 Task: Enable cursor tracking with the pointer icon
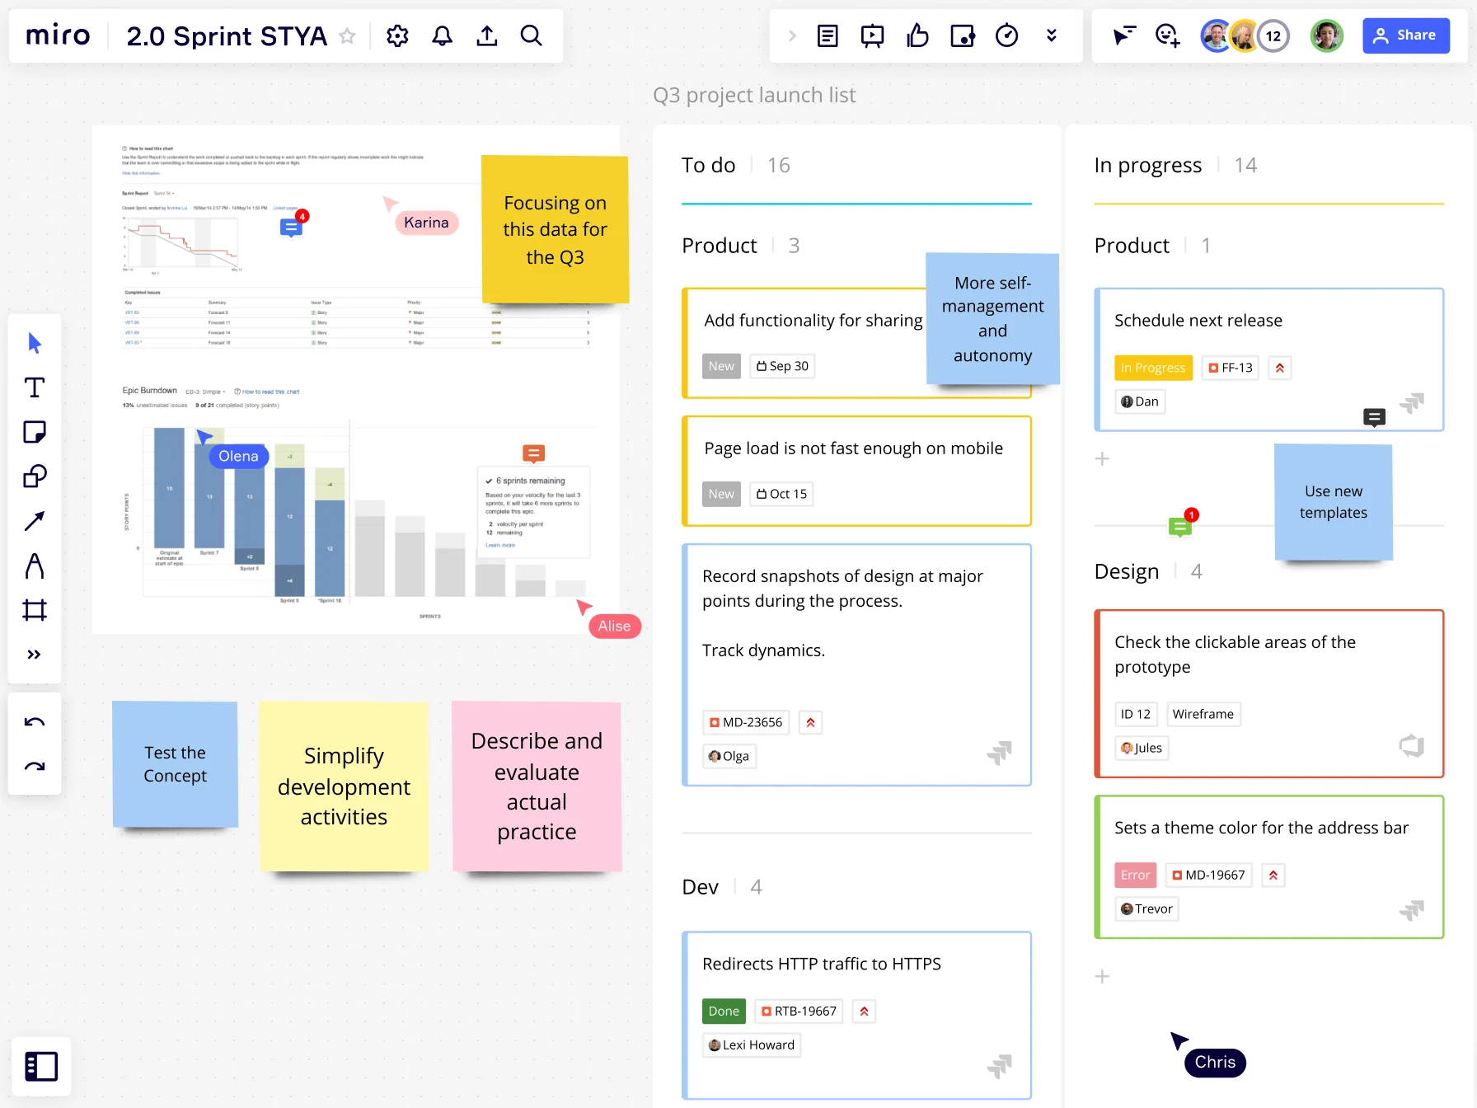(x=1123, y=35)
